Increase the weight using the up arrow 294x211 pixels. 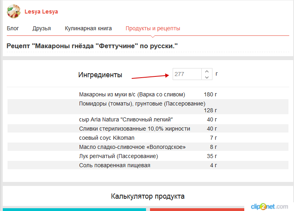coord(206,71)
